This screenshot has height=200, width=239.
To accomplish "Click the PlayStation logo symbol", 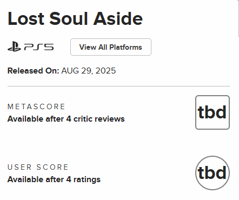I will tap(14, 47).
